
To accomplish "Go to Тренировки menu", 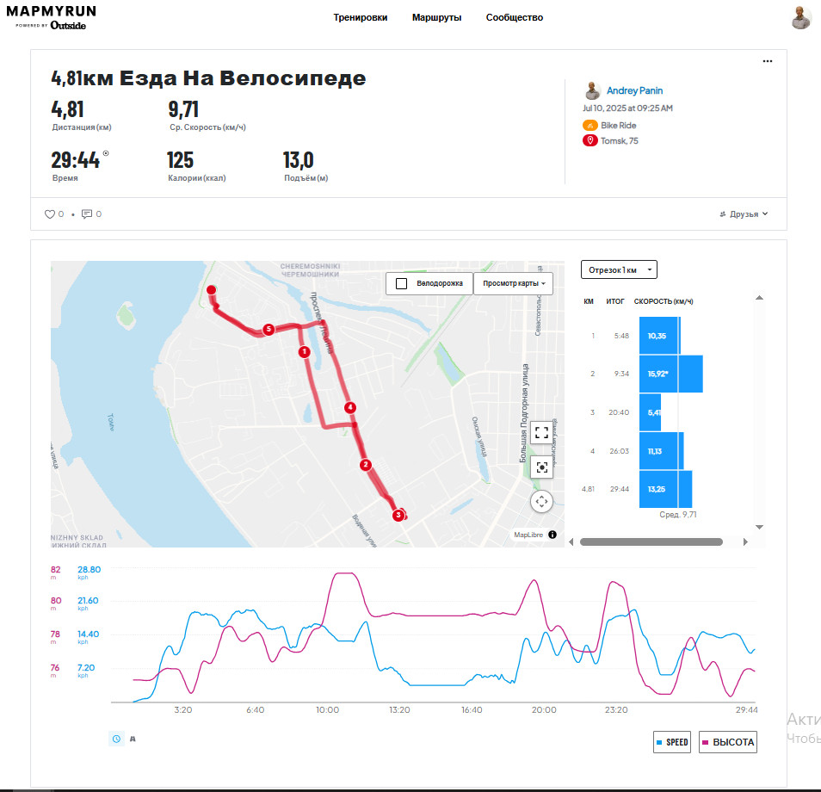I will coord(361,17).
